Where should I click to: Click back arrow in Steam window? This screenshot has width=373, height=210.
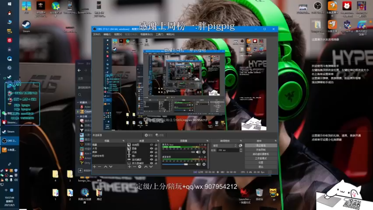point(79,70)
